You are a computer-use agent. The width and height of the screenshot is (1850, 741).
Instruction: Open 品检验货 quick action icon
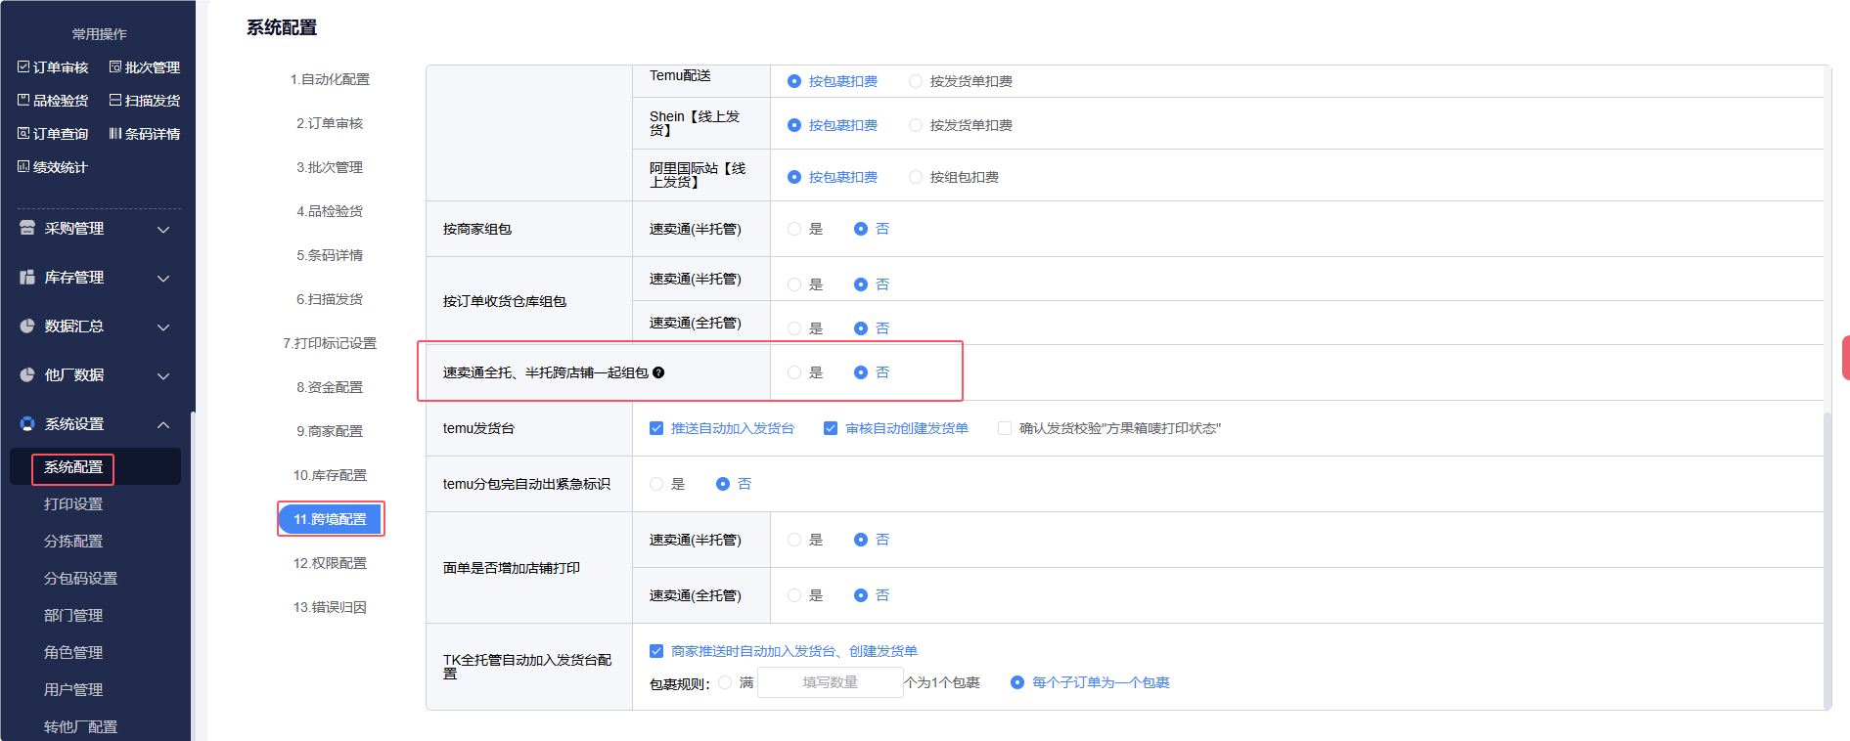23,101
